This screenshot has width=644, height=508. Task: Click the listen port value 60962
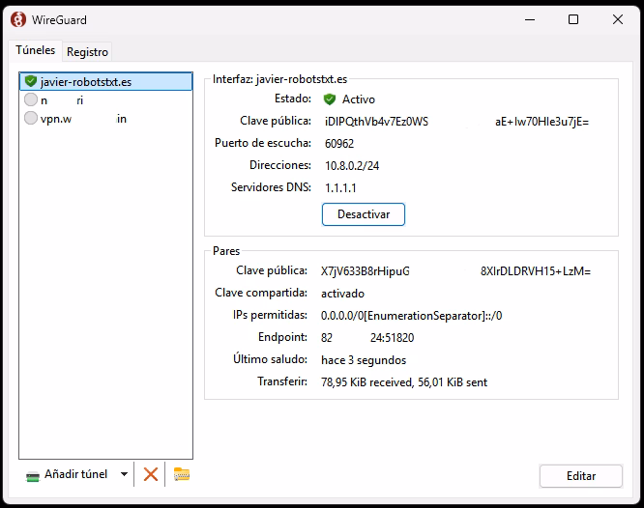[x=339, y=144]
